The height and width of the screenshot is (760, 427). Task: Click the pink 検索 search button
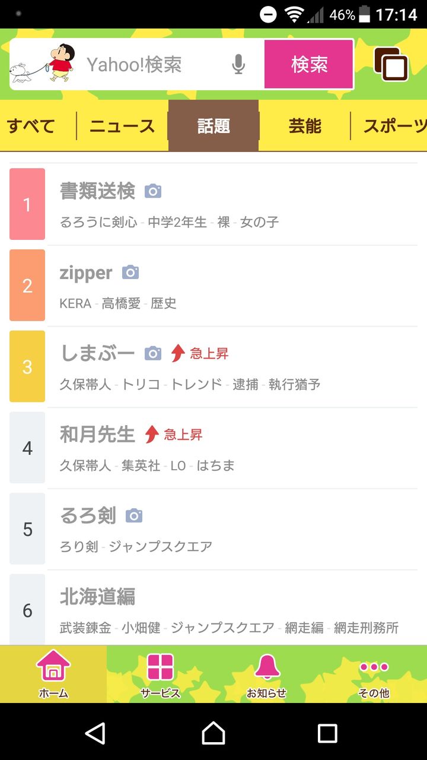click(309, 64)
